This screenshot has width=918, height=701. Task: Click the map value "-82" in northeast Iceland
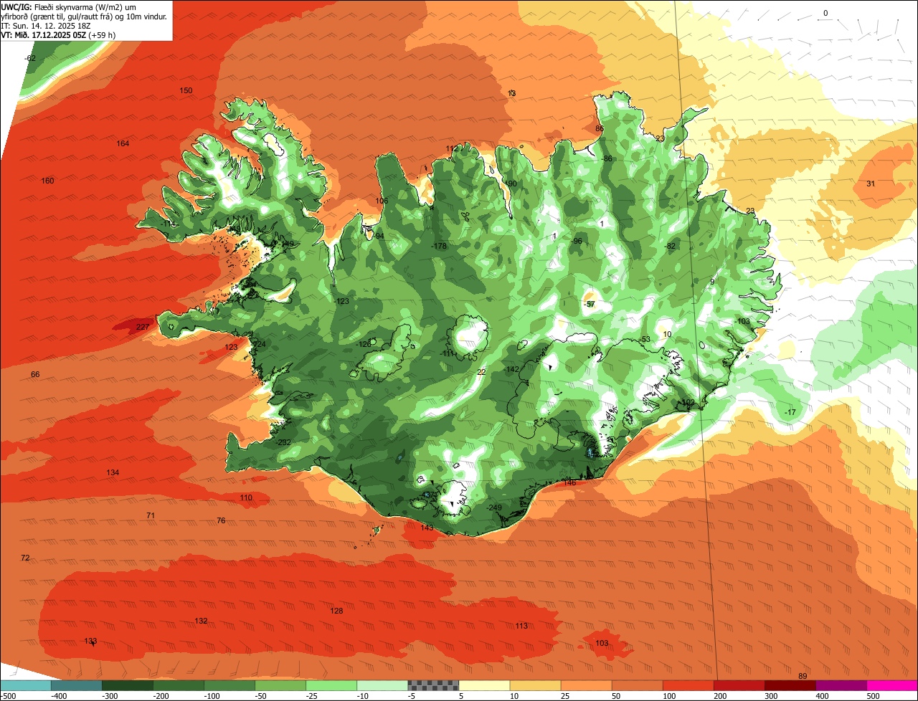[x=671, y=246]
